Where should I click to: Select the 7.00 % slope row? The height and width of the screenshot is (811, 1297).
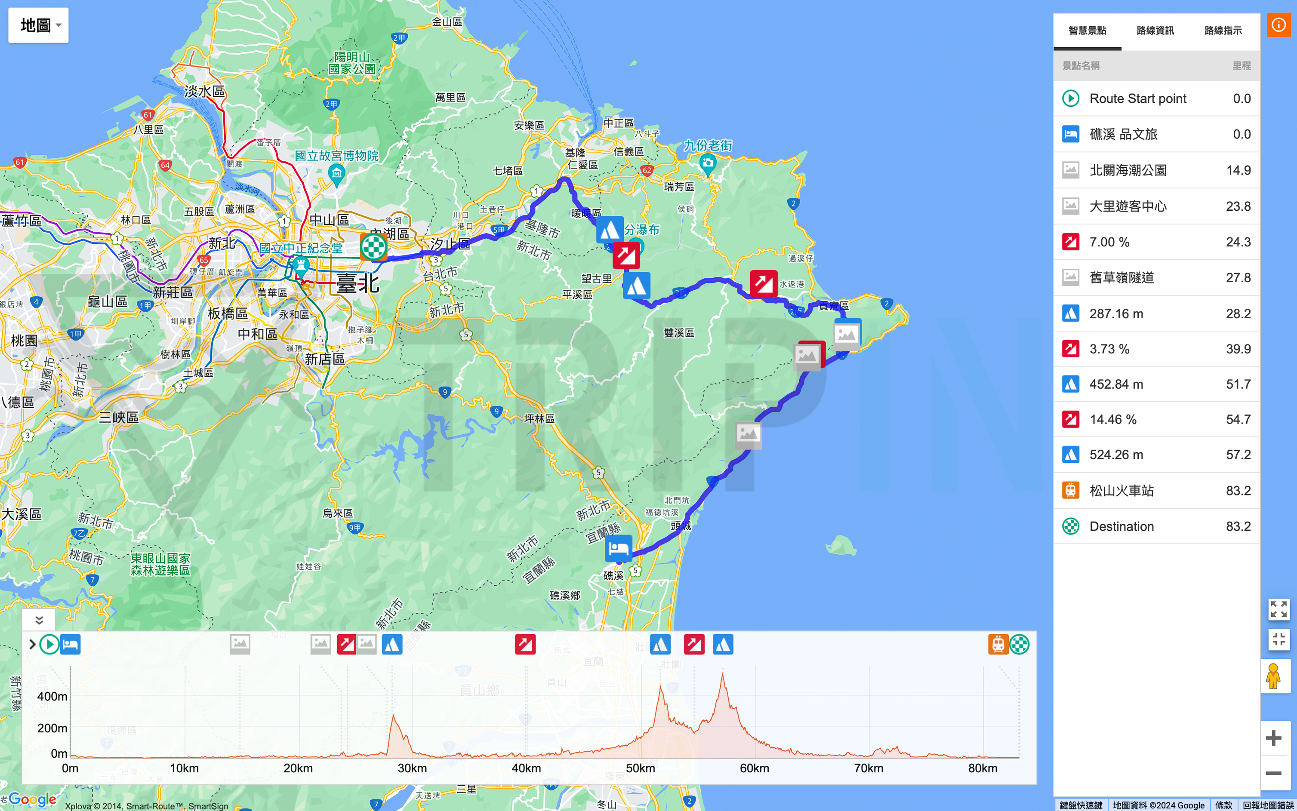click(x=1156, y=242)
